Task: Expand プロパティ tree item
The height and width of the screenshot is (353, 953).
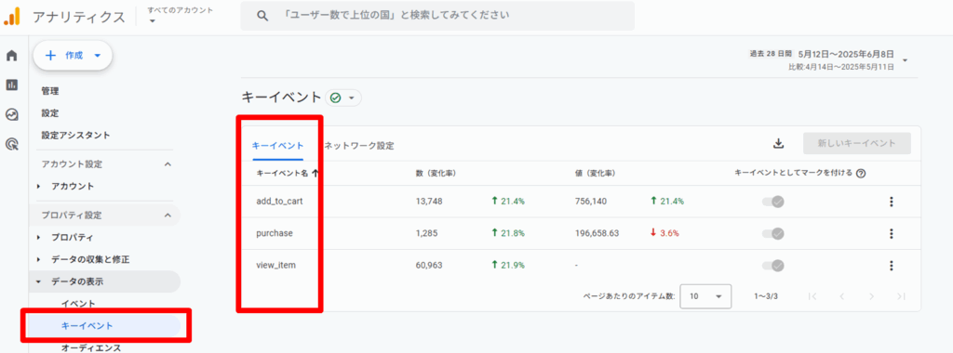Action: pos(39,237)
